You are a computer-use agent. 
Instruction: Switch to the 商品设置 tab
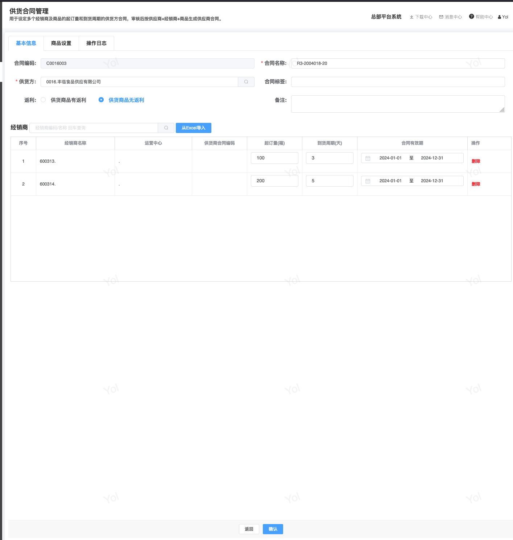[61, 43]
